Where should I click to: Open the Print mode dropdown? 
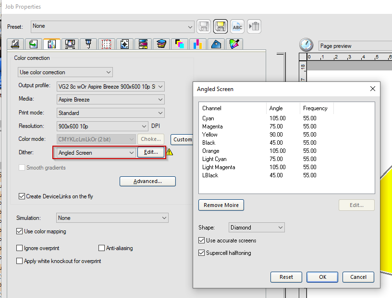(x=110, y=113)
